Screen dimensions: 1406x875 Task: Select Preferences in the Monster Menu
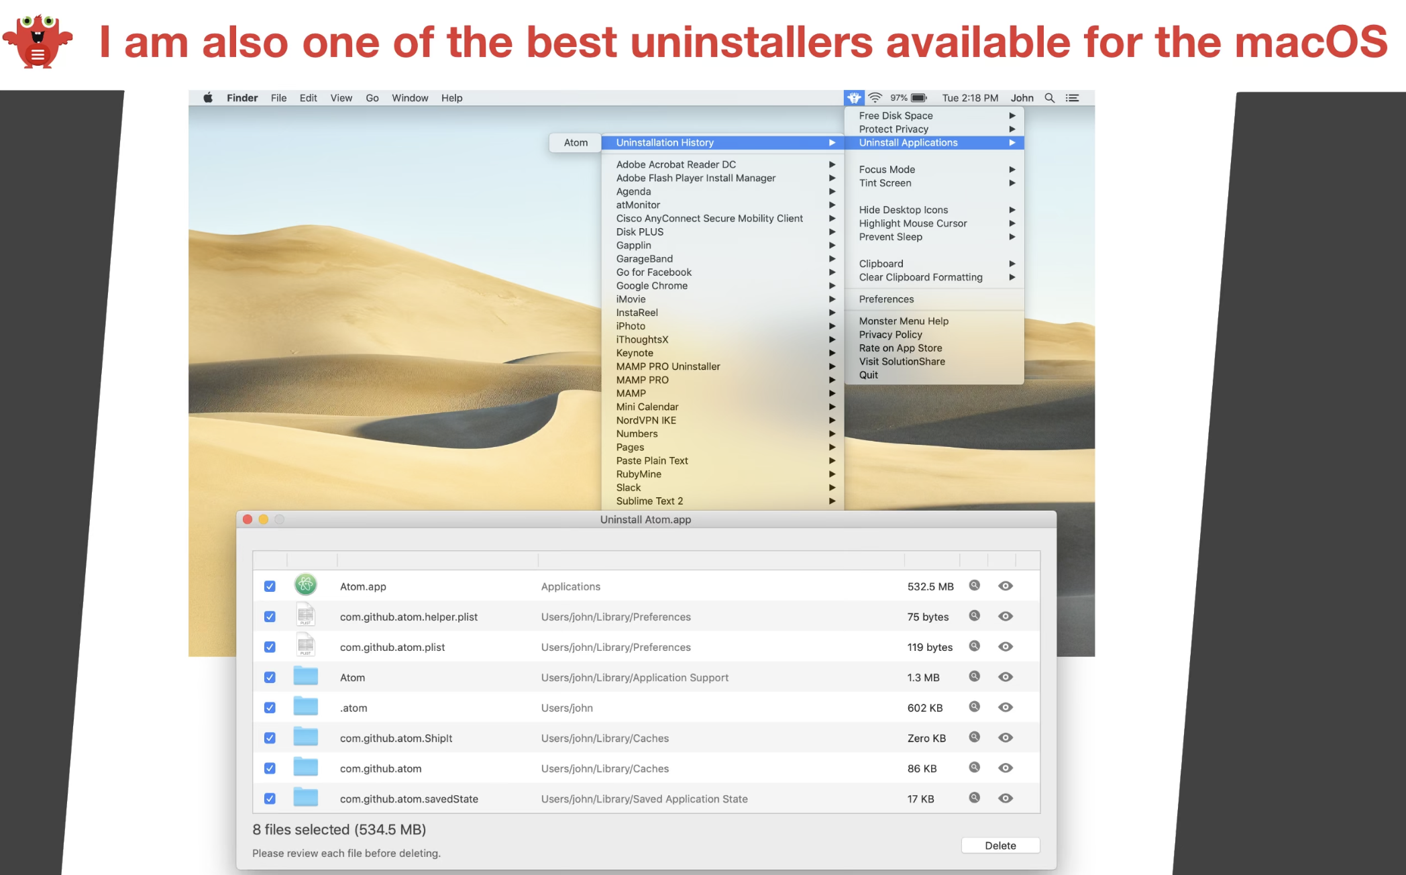pos(886,299)
